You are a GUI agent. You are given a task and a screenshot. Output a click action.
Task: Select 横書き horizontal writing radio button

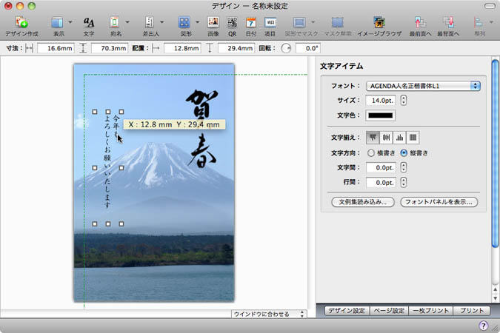pyautogui.click(x=373, y=152)
